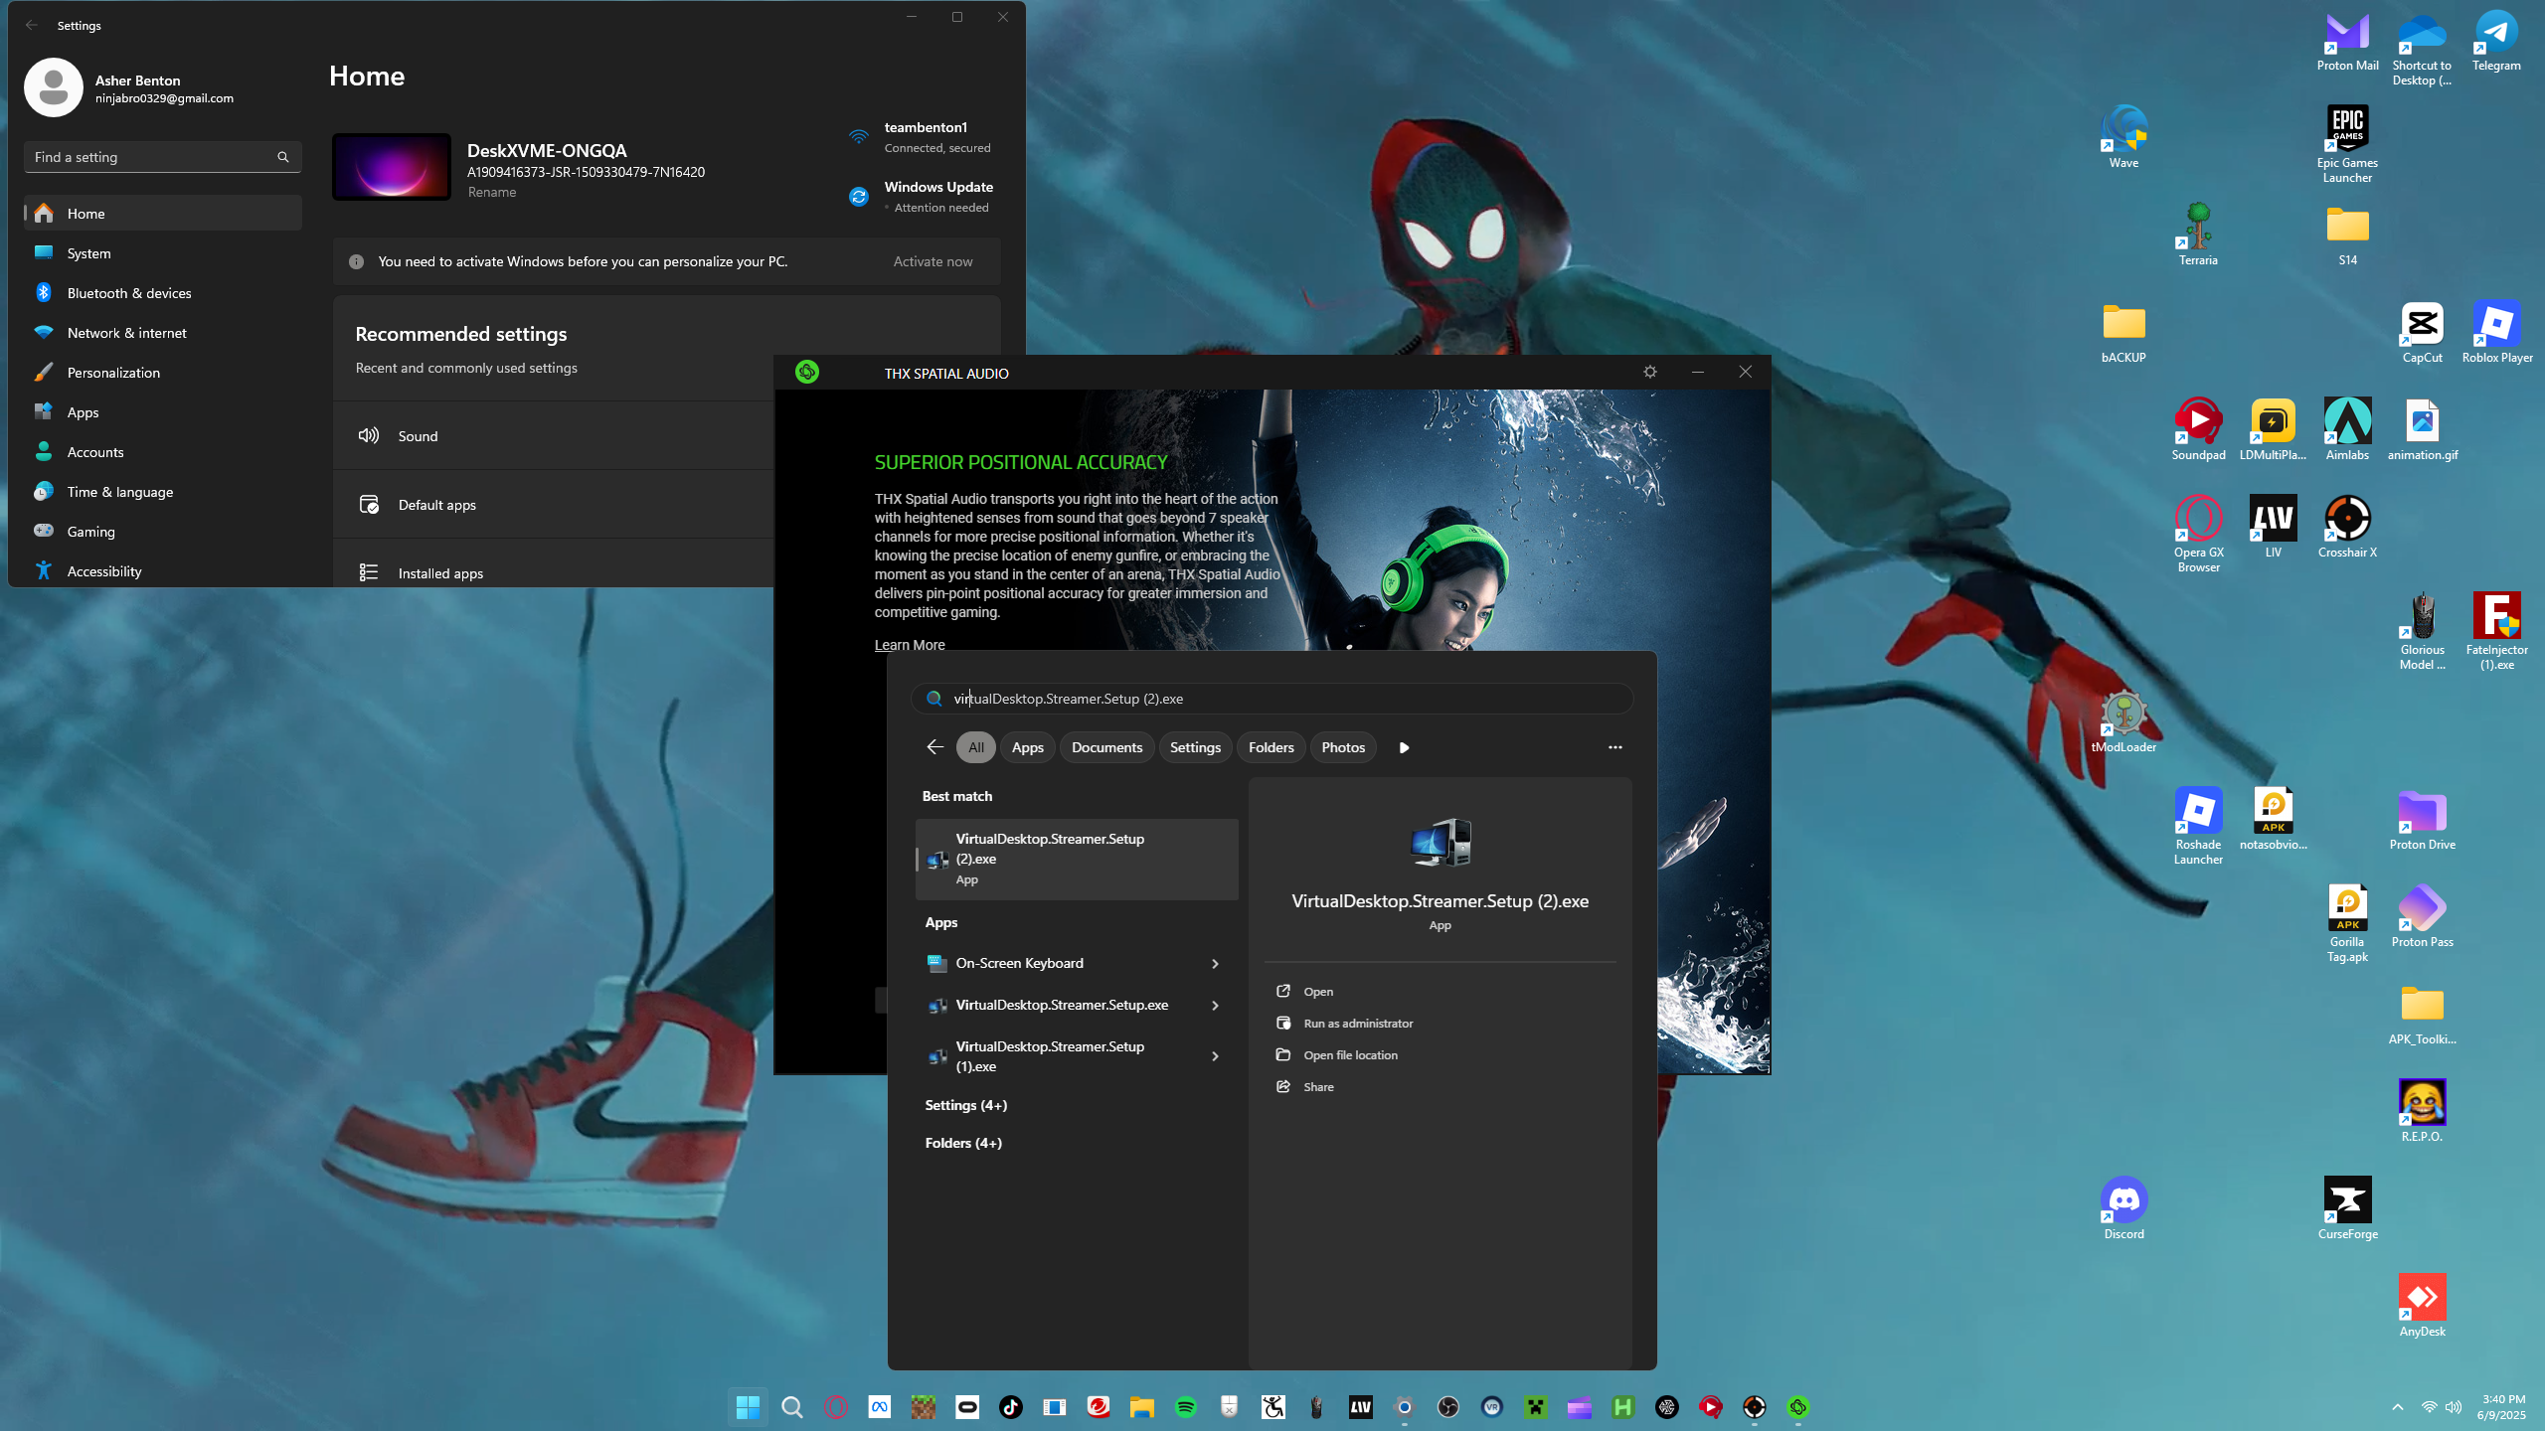Switch to the Apps search filter
Screen dimensions: 2545x1431
pos(1027,747)
